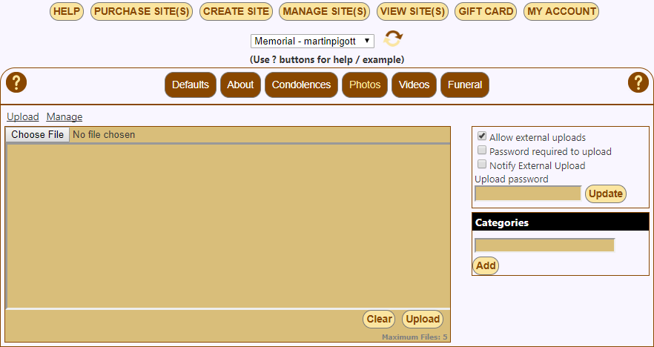This screenshot has width=654, height=347.
Task: Focus the Upload password input field
Action: (528, 194)
